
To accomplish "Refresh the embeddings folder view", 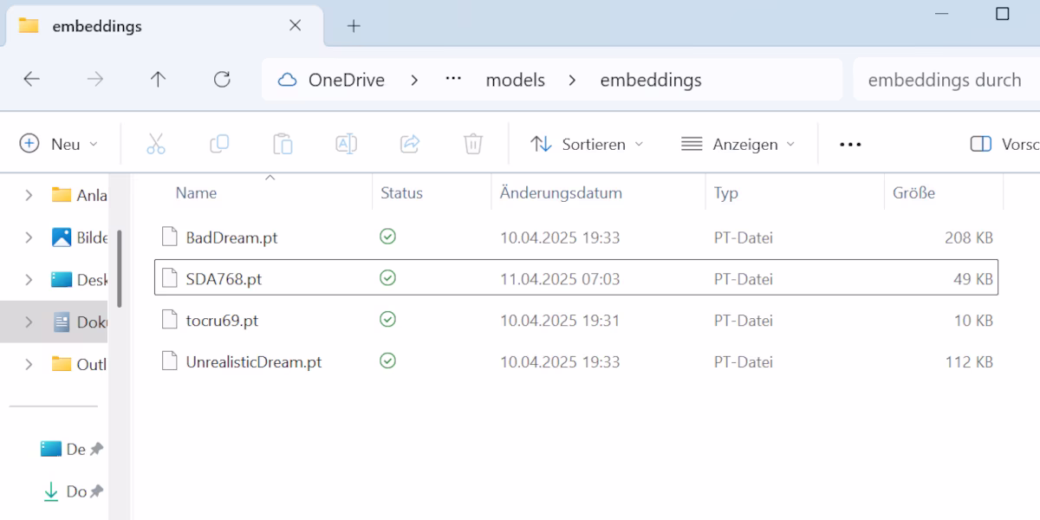I will click(222, 80).
